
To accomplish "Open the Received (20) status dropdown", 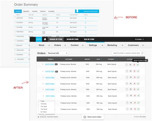I will (58, 53).
